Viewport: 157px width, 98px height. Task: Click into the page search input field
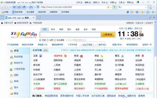click(x=70, y=35)
